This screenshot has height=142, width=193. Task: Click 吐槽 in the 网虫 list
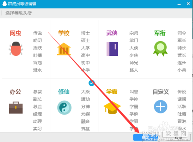pyautogui.click(x=37, y=55)
